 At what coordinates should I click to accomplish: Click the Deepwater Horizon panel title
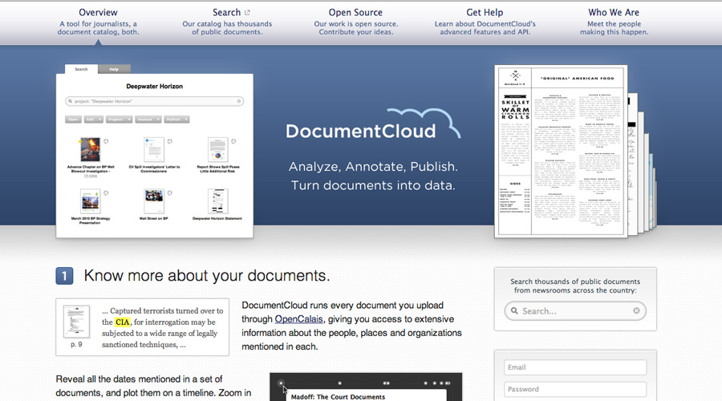154,86
